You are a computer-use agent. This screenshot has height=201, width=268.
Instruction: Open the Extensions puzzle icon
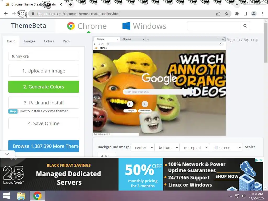(x=237, y=14)
